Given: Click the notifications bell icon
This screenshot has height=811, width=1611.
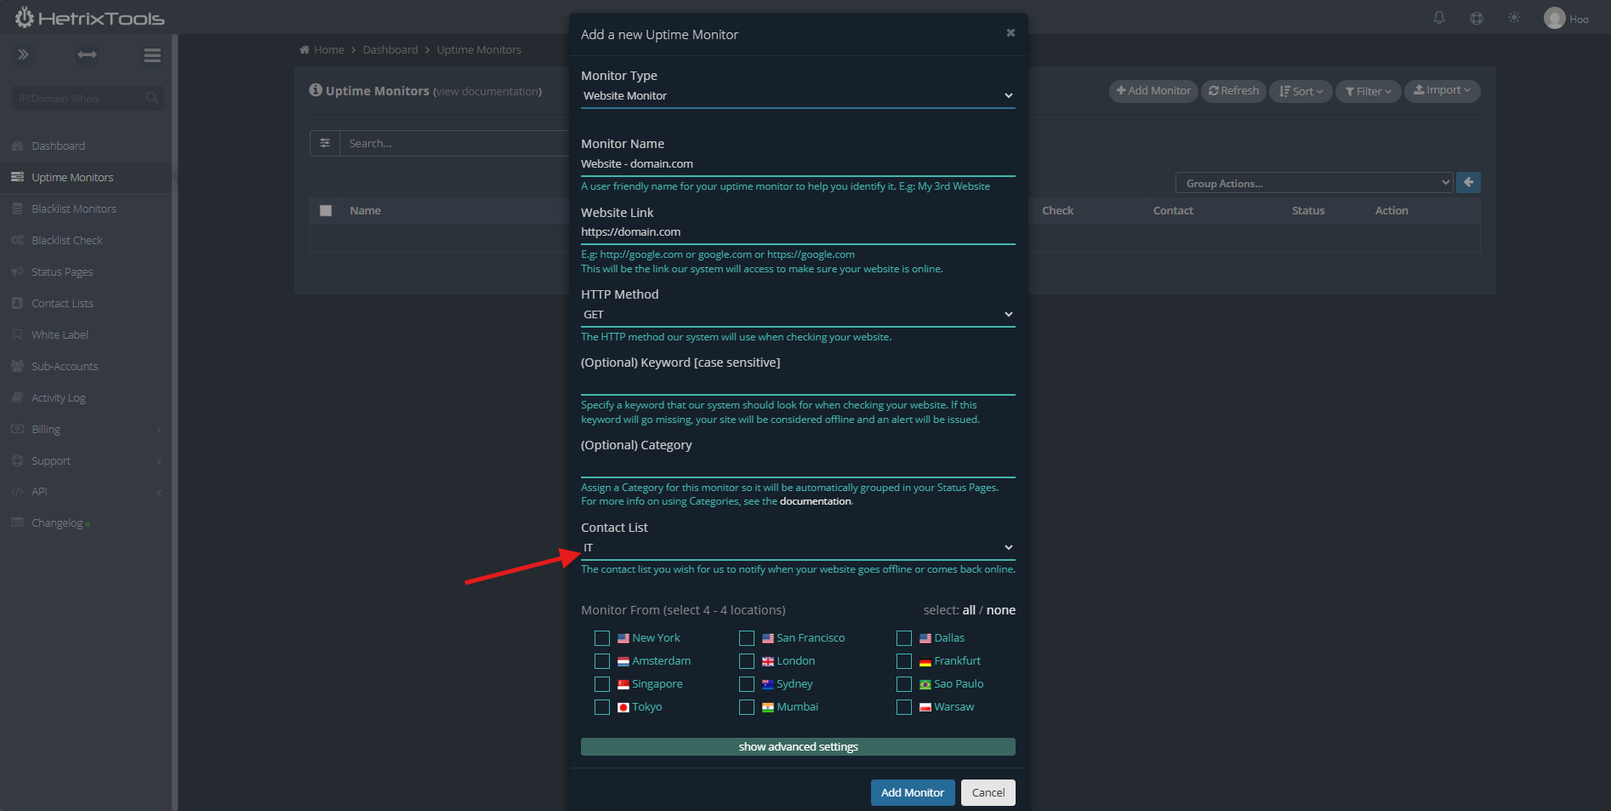Looking at the screenshot, I should (1439, 18).
